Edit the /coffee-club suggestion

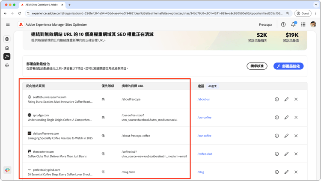[286, 154]
